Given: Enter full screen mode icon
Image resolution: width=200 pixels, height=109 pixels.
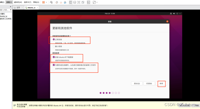Looking at the screenshot, I should (79, 2).
